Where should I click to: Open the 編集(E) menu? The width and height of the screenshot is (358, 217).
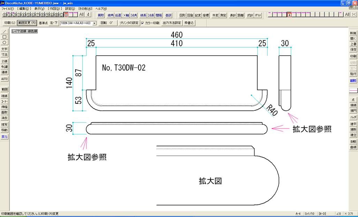(24, 9)
